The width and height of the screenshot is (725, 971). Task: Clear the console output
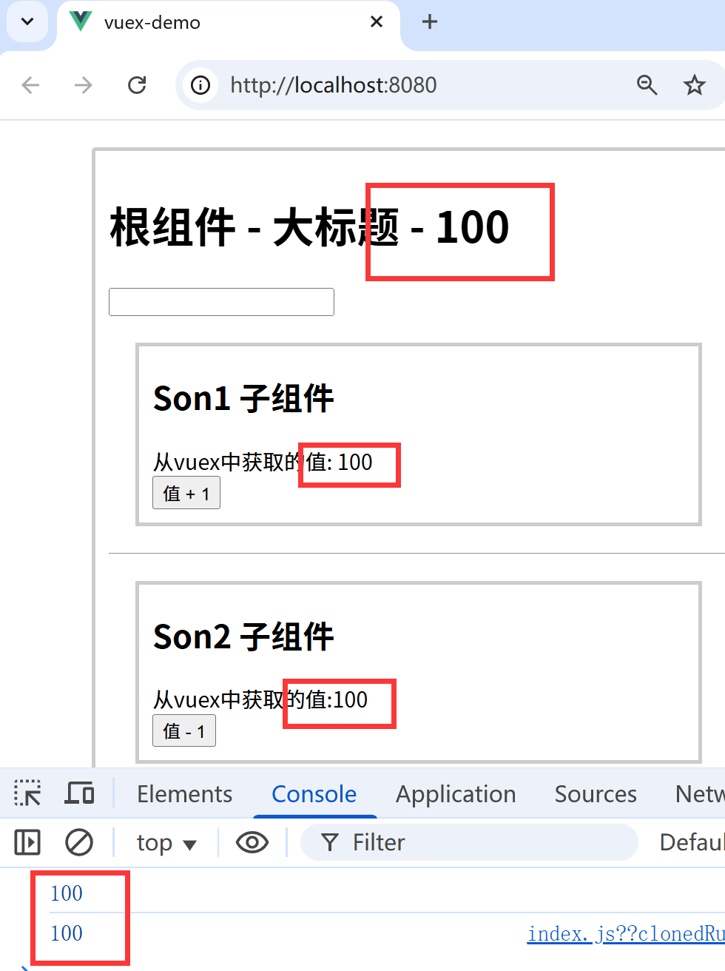[x=79, y=842]
